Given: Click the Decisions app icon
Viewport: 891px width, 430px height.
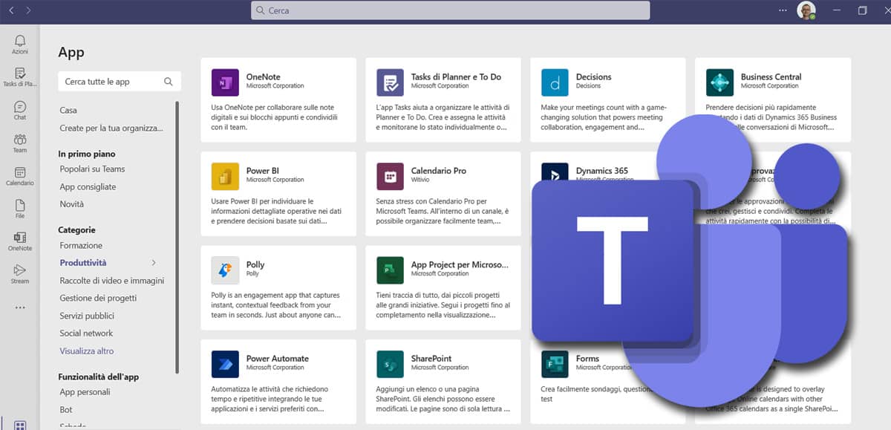Looking at the screenshot, I should click(x=555, y=82).
